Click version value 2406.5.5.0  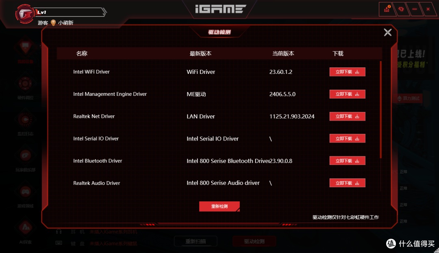(x=282, y=94)
